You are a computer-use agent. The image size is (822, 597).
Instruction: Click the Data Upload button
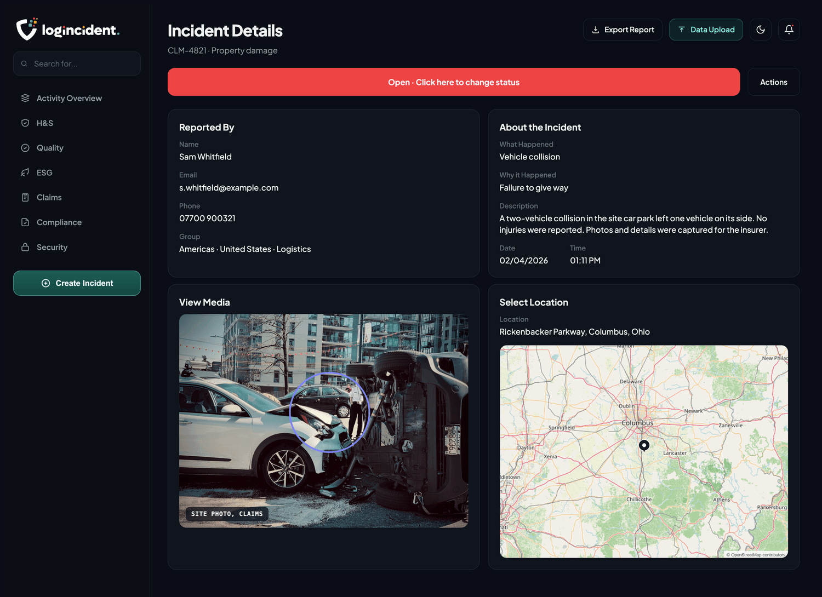706,30
